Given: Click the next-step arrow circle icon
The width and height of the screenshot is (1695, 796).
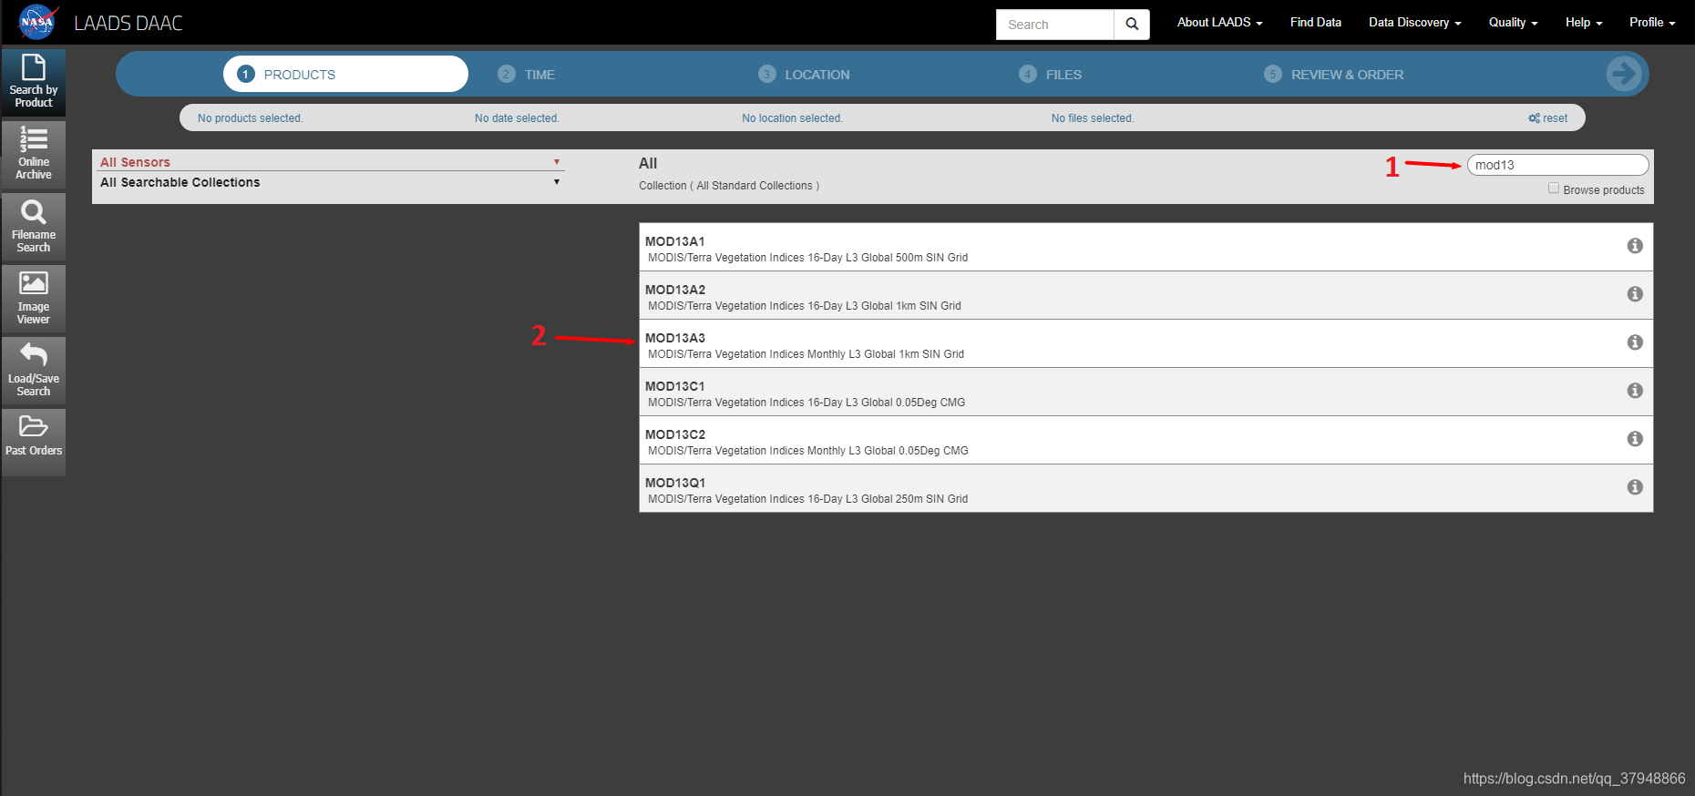Looking at the screenshot, I should tap(1624, 74).
